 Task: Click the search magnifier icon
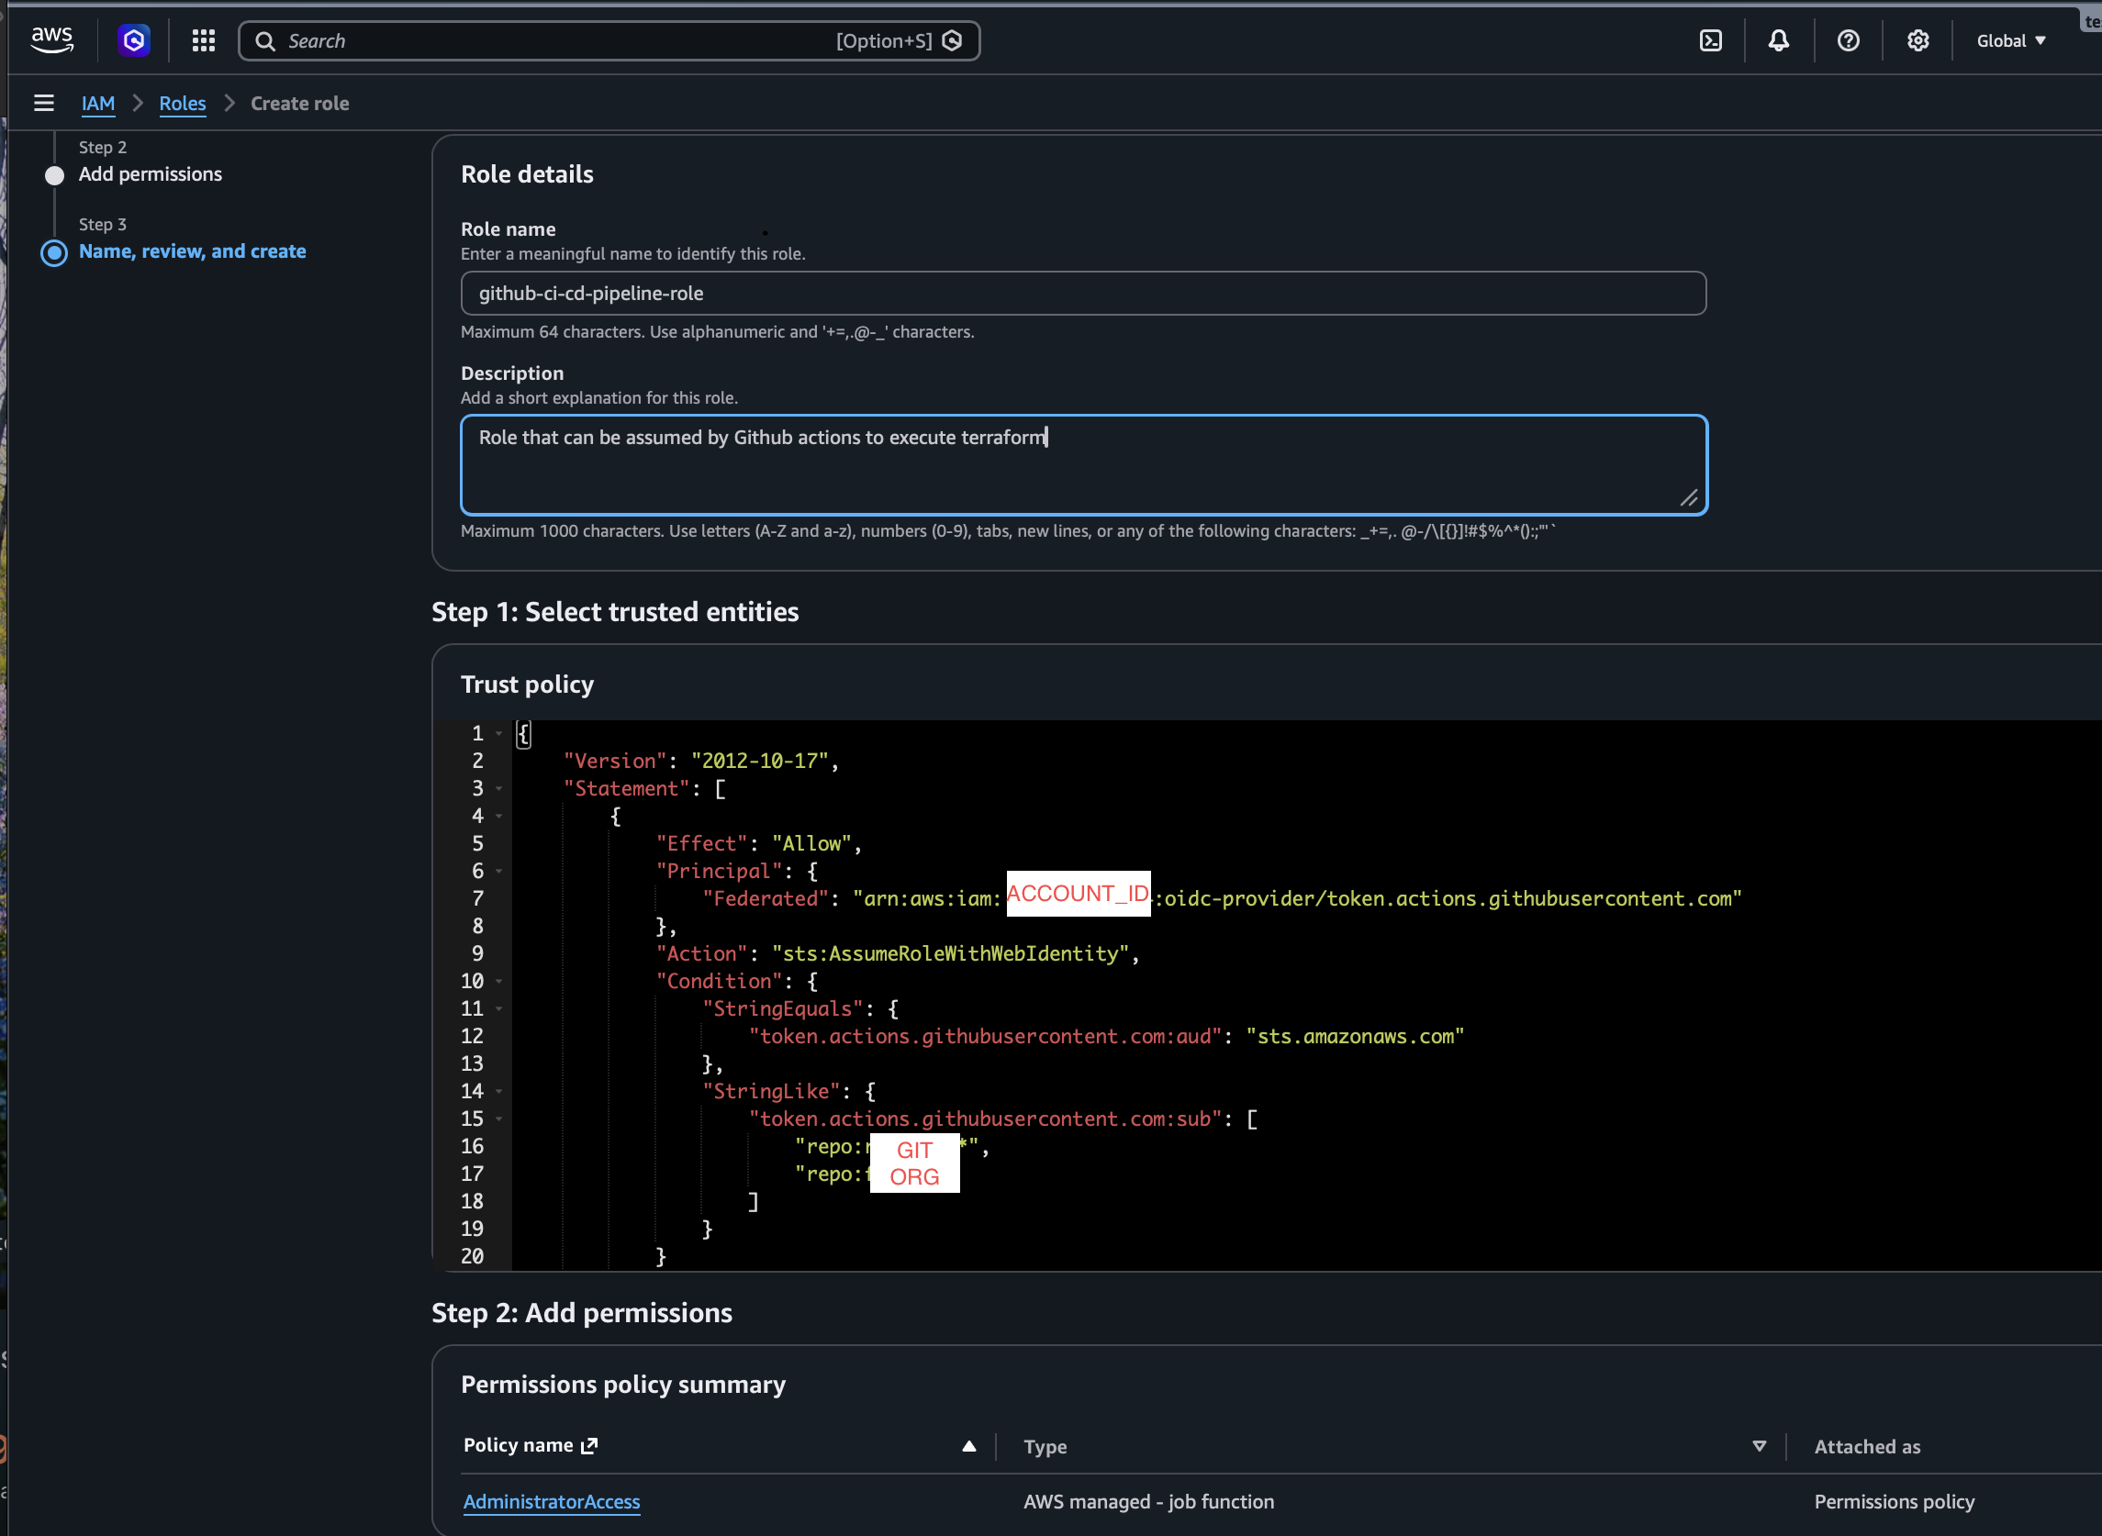(265, 41)
